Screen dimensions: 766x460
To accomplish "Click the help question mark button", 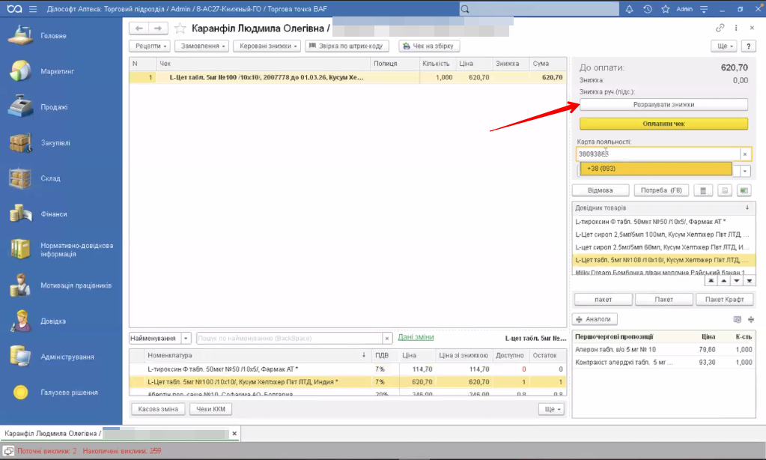I will tap(747, 46).
